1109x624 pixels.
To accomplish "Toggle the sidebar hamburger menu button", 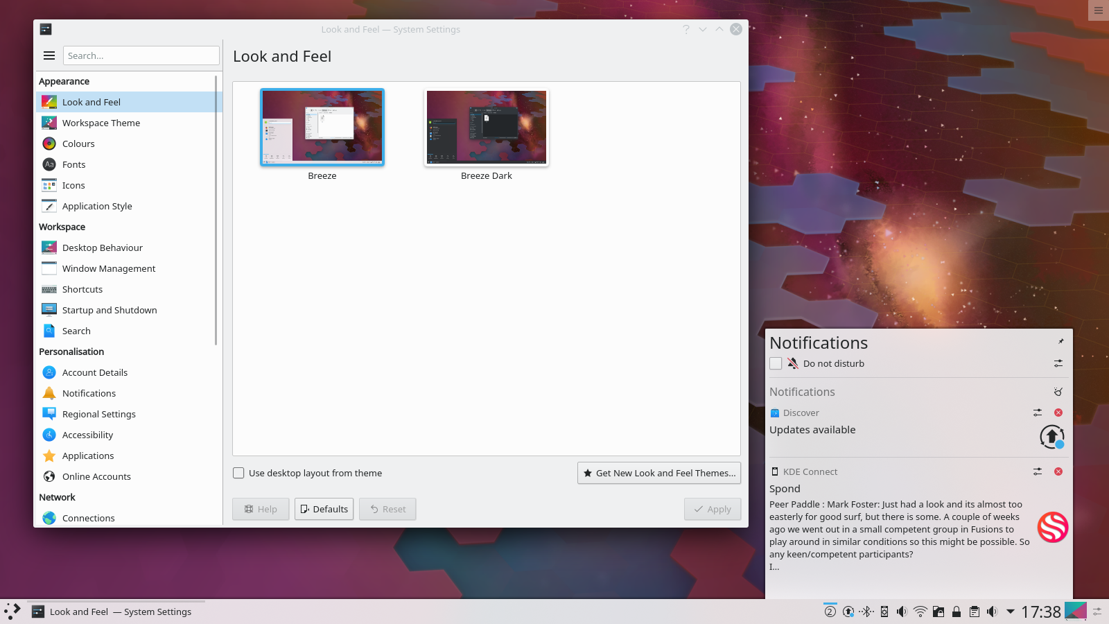I will pyautogui.click(x=49, y=55).
